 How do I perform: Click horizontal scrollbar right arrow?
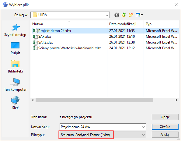(x=176, y=100)
